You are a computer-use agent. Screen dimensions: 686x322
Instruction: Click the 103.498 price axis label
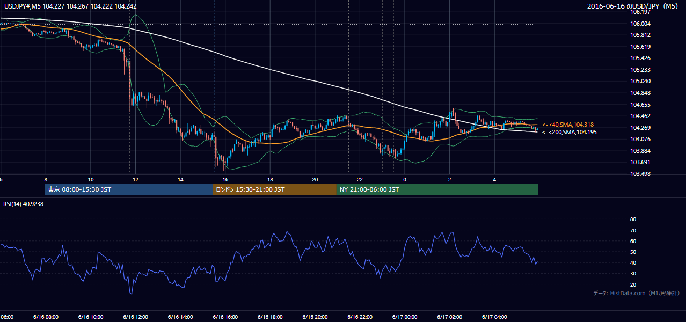coord(640,174)
